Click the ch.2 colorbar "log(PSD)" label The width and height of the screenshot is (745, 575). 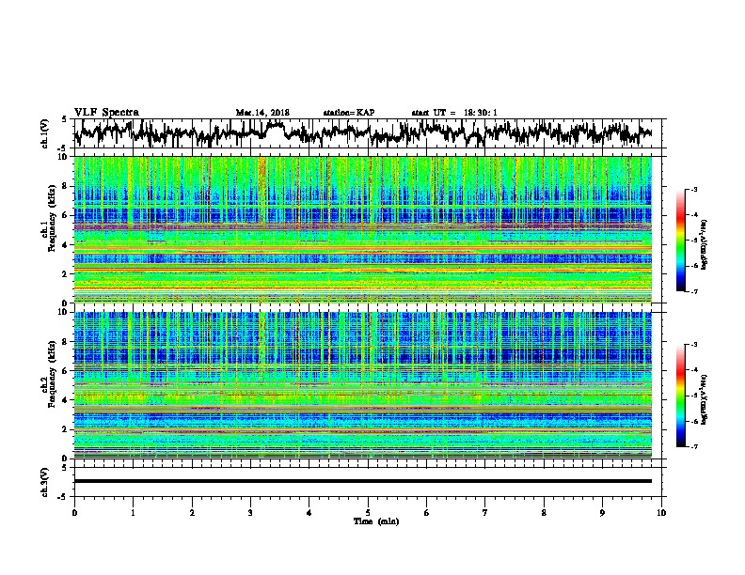click(705, 400)
